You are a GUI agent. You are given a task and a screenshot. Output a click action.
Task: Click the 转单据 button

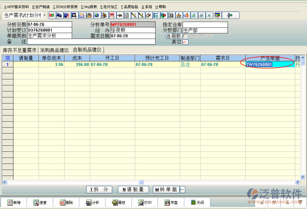[x=166, y=189]
